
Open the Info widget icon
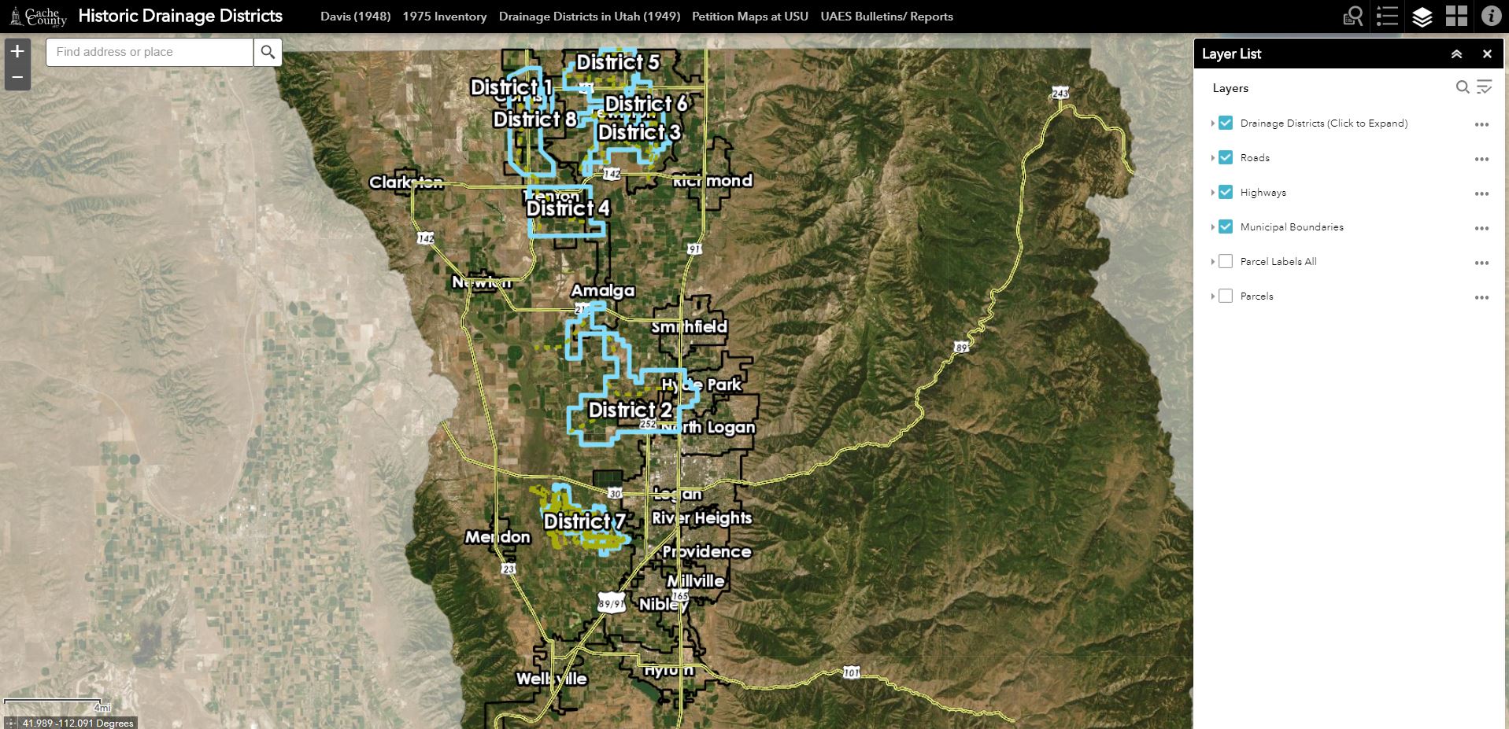click(1489, 16)
